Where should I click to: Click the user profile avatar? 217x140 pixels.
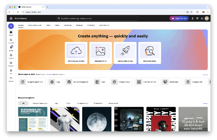click(207, 18)
